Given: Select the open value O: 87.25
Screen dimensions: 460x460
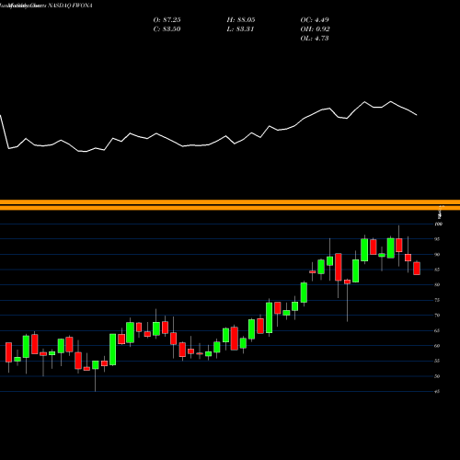Looking at the screenshot, I should click(x=167, y=20).
